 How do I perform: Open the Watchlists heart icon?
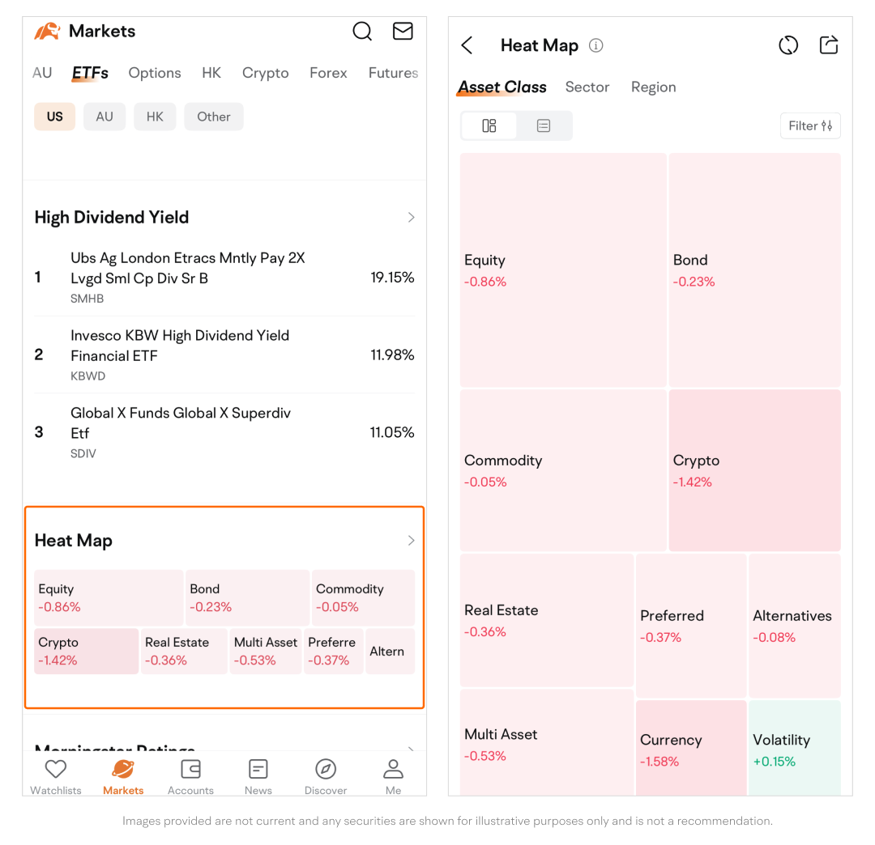(x=56, y=769)
